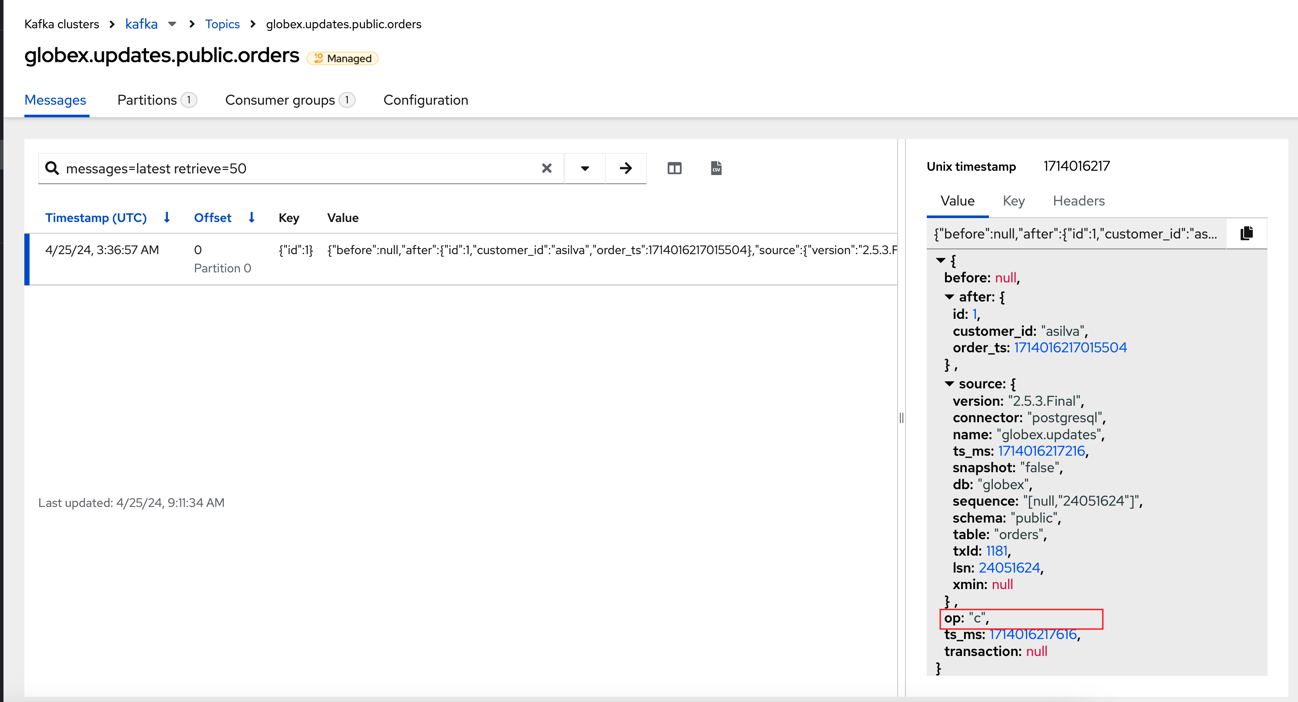Click customer_id value "asilva"
This screenshot has height=702, width=1298.
click(x=1063, y=331)
